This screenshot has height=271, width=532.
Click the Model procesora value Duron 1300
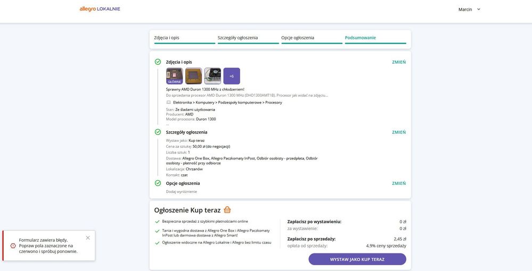[x=206, y=119]
